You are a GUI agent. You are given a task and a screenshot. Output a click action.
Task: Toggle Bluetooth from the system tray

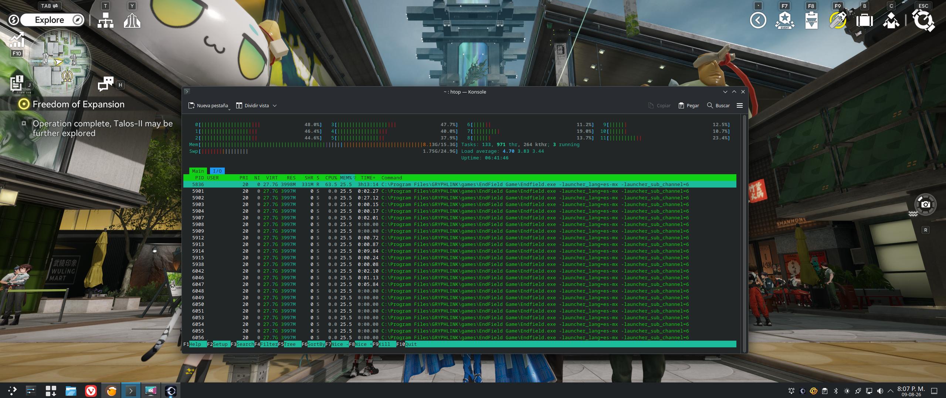click(x=835, y=391)
